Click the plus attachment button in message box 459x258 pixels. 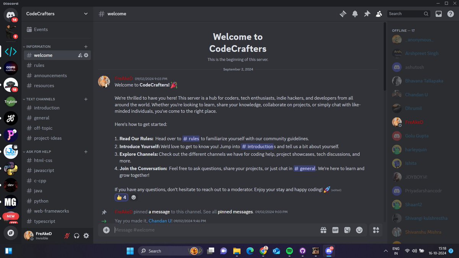pos(106,230)
